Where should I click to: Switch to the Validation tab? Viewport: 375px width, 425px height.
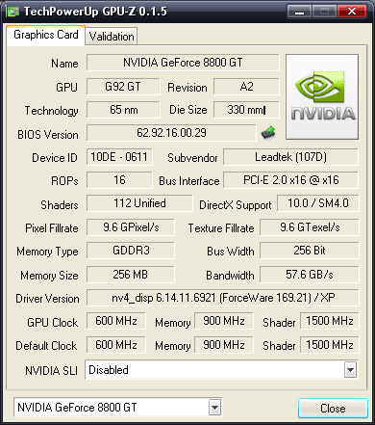pos(112,37)
